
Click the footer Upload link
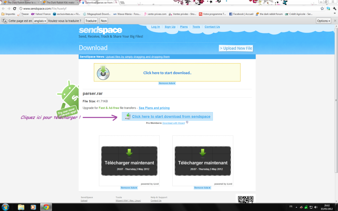coord(84,201)
